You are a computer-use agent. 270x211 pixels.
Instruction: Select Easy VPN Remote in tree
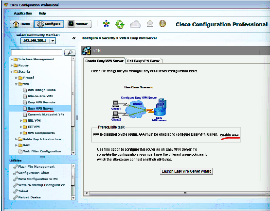click(x=39, y=102)
